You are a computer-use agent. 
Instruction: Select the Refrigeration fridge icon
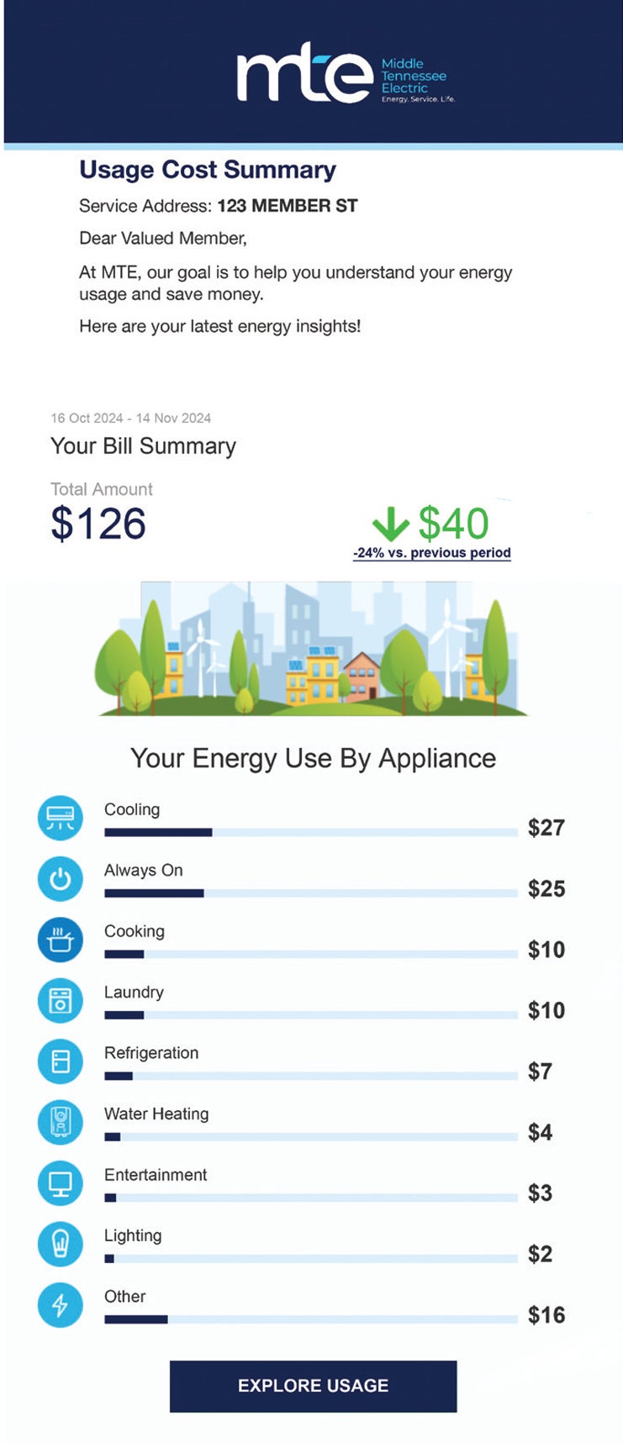point(61,1061)
